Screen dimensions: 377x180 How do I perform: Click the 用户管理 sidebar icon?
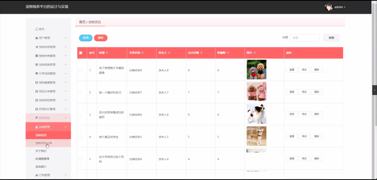pyautogui.click(x=37, y=38)
